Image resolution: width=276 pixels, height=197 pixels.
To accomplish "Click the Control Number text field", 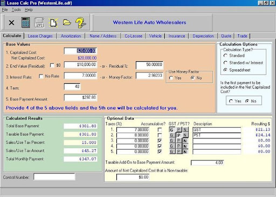I will pyautogui.click(x=54, y=177).
